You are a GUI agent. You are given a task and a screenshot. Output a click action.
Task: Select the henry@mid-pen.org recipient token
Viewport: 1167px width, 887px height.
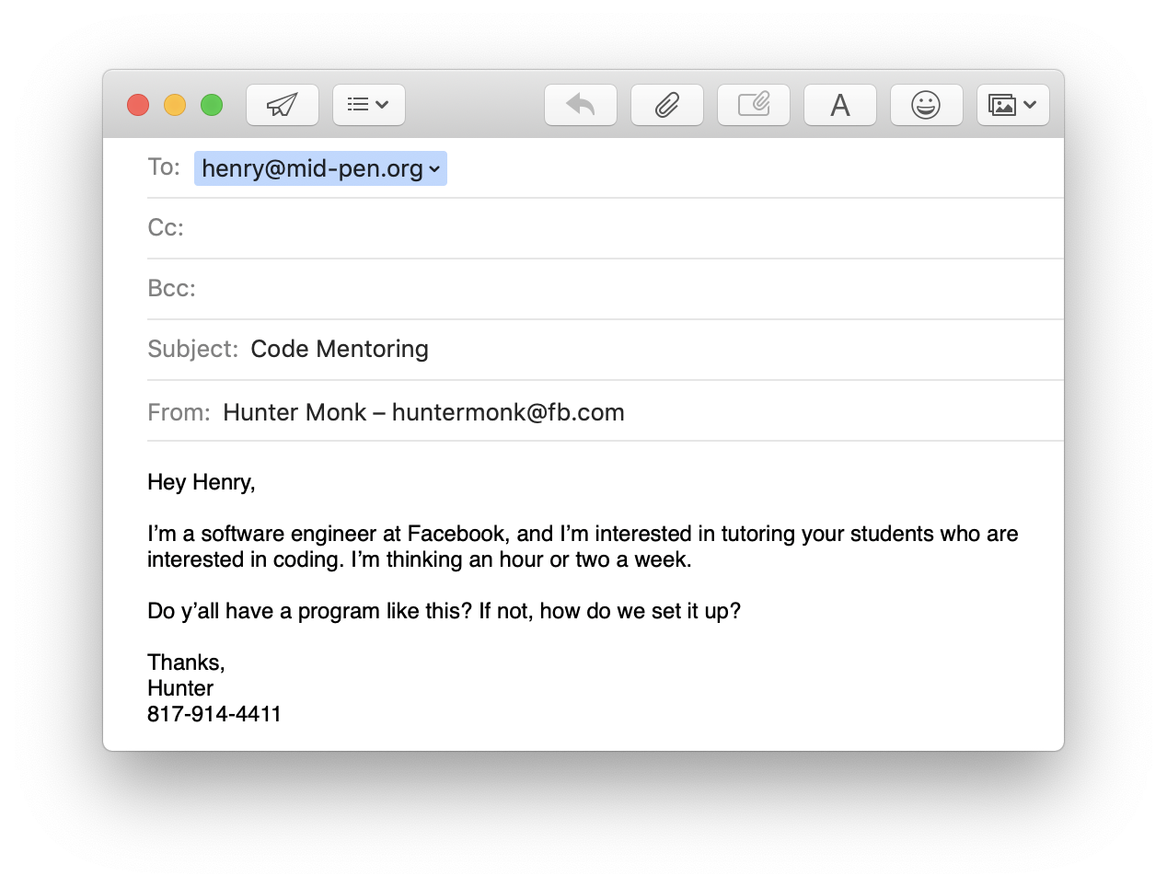point(320,168)
